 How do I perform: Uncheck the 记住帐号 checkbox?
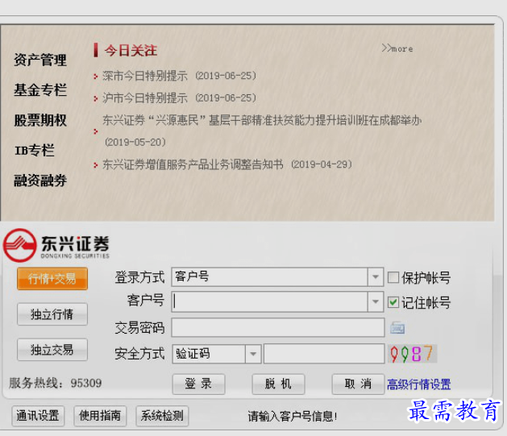[x=393, y=302]
